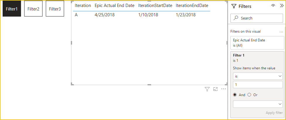Open ellipsis next to Filters on this visual
Viewport: 286px width, 120px height.
(x=281, y=32)
